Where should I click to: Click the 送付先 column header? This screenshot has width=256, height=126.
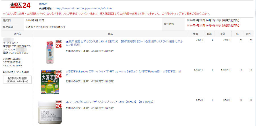[17, 34]
